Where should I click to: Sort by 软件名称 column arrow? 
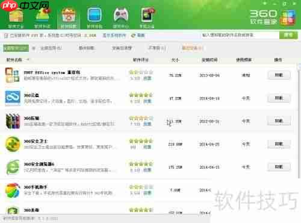(28, 60)
